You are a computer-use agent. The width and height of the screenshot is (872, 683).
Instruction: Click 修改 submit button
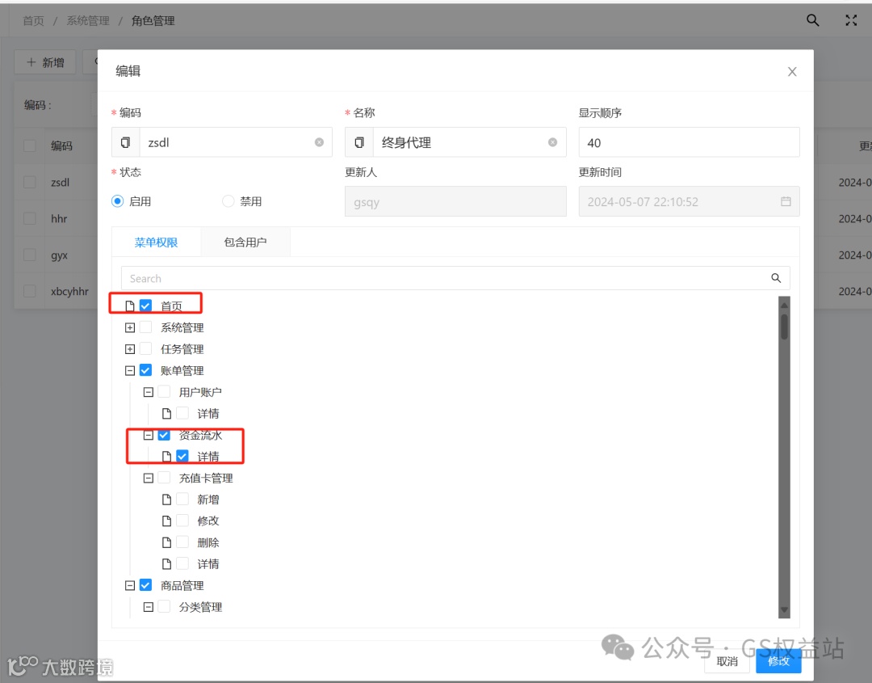point(778,661)
